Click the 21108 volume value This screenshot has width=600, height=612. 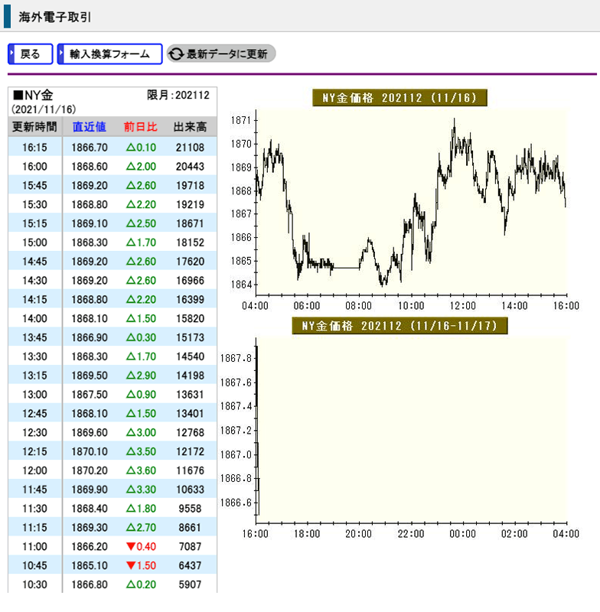[x=190, y=148]
